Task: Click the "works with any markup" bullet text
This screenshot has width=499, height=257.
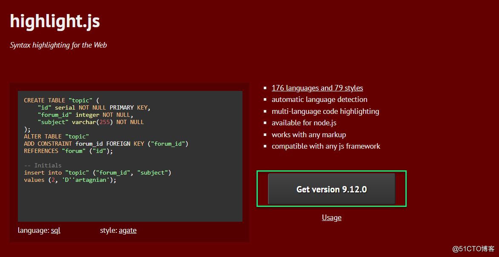Action: pos(309,135)
